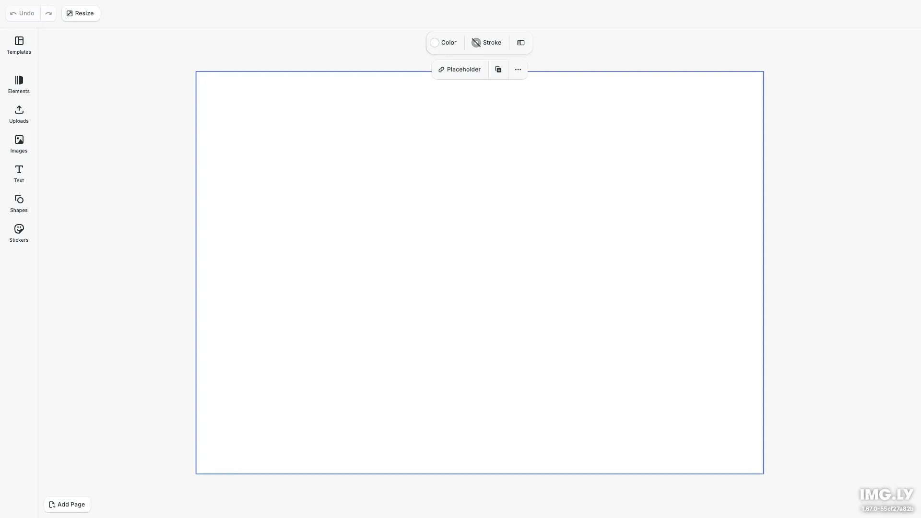Open the Templates panel in the sidebar
Screen dimensions: 921x518
click(x=18, y=46)
